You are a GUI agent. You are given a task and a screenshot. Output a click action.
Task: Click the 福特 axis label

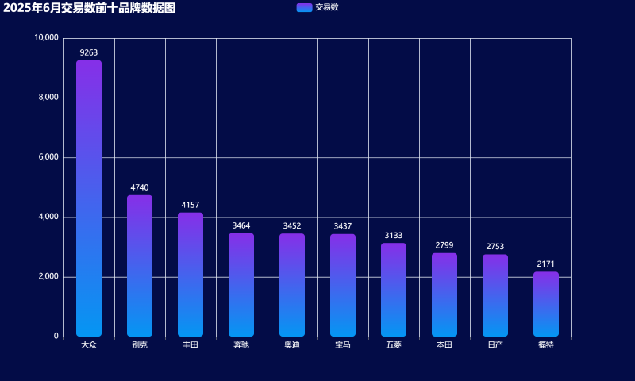546,345
